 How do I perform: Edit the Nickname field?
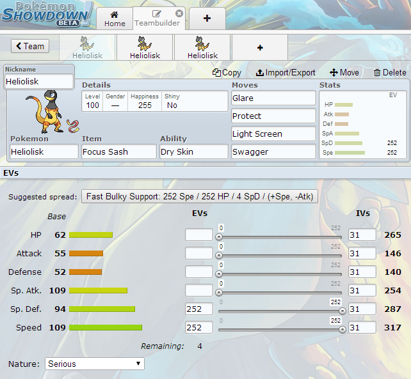tap(39, 81)
